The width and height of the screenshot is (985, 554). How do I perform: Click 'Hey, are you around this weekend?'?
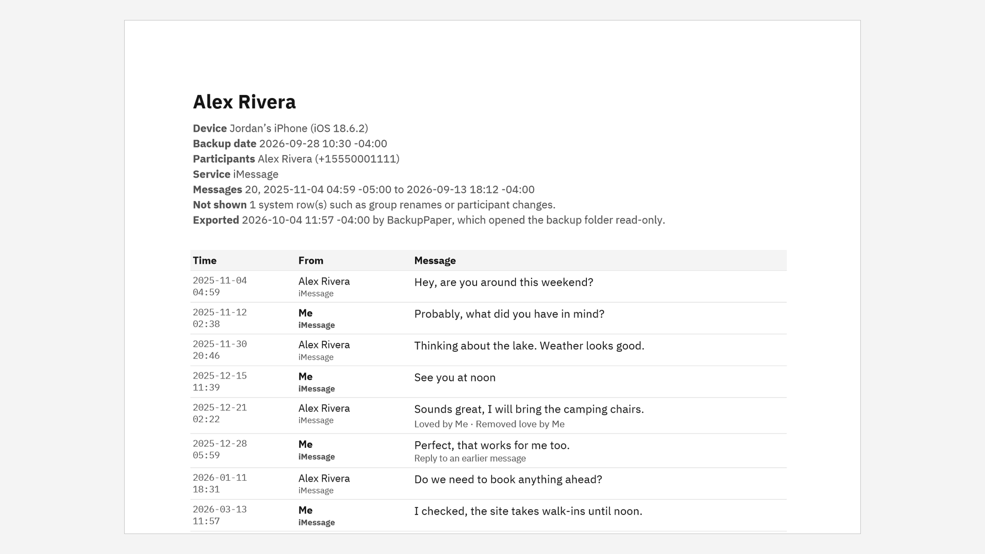[x=504, y=282]
